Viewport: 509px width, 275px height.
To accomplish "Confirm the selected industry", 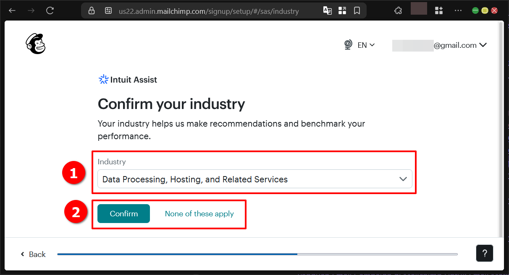I will 123,213.
